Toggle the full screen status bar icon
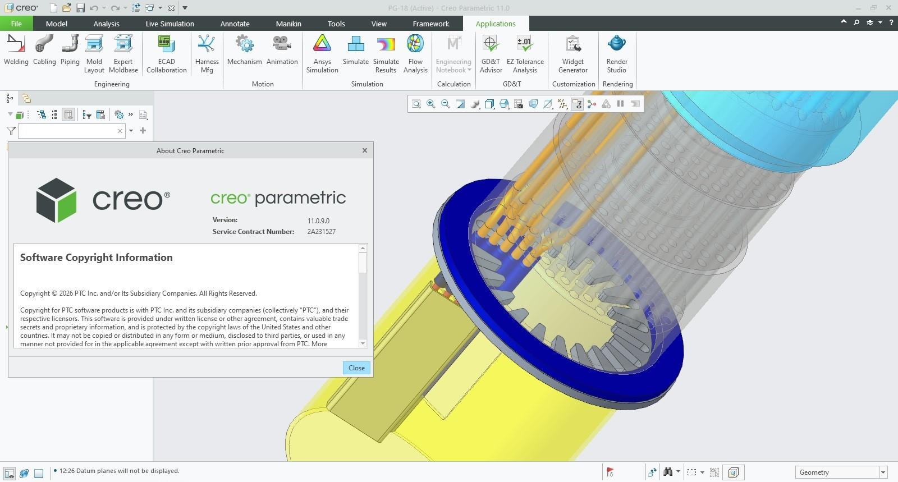Image resolution: width=898 pixels, height=482 pixels. 39,473
